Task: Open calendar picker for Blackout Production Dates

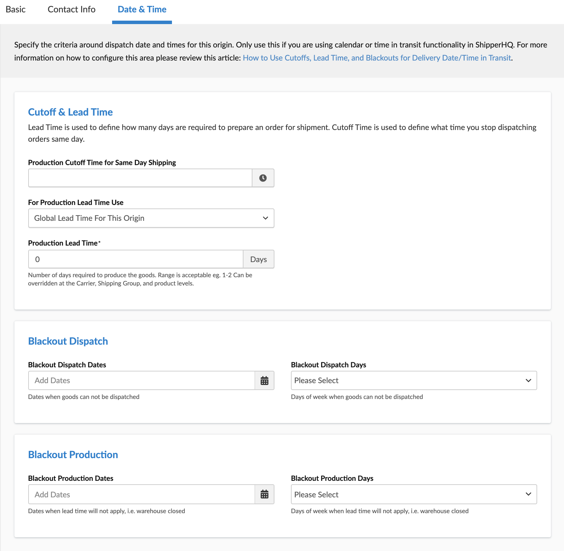Action: [x=264, y=494]
